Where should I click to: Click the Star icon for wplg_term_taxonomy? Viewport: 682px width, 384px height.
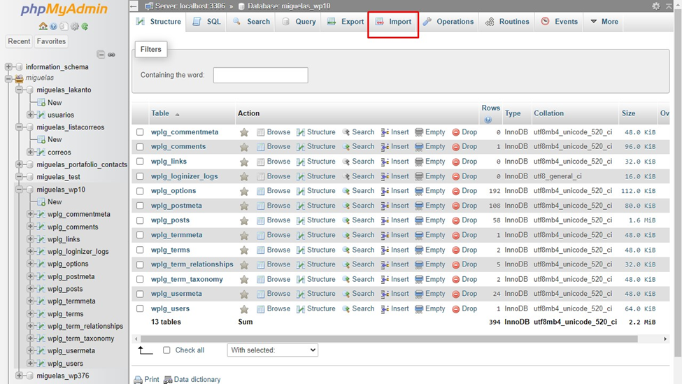pyautogui.click(x=244, y=280)
